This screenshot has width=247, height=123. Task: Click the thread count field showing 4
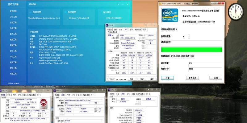[185, 37]
